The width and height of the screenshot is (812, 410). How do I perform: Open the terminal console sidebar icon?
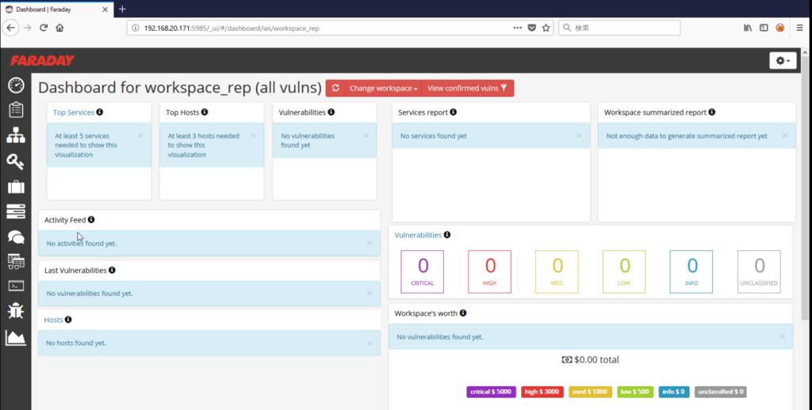pyautogui.click(x=16, y=286)
